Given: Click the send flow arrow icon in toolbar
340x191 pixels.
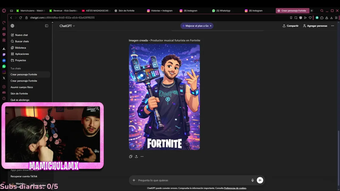Looking at the screenshot, I should coord(305,18).
